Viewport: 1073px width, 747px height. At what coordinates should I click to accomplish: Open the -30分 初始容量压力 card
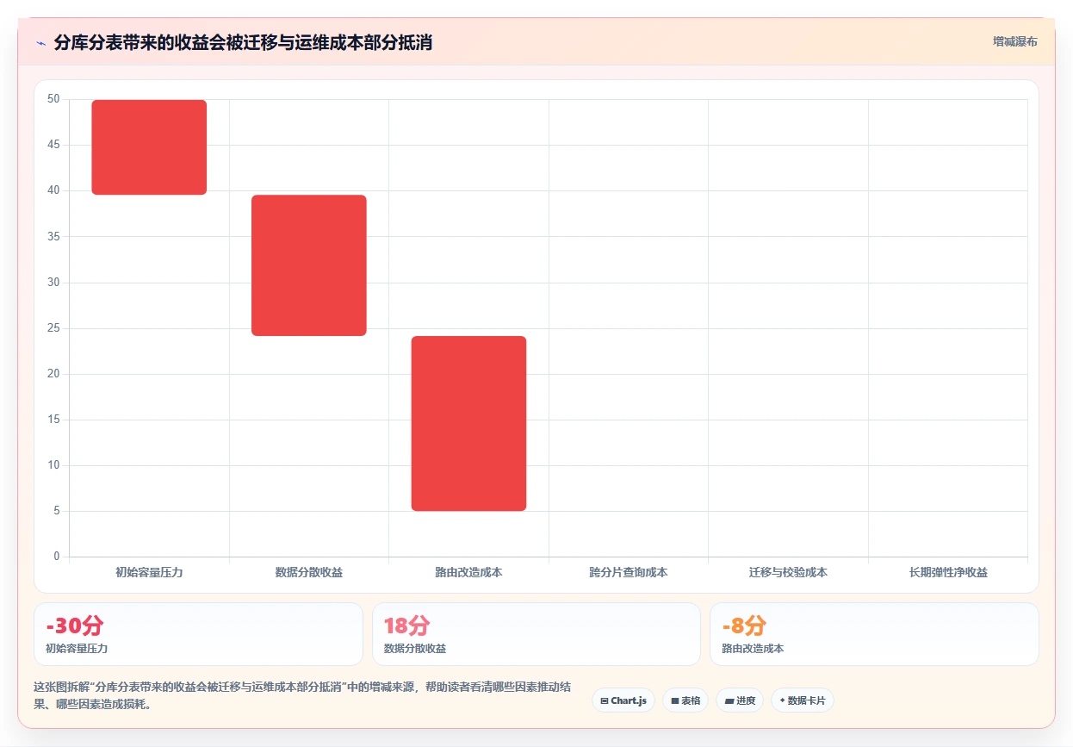coord(198,634)
